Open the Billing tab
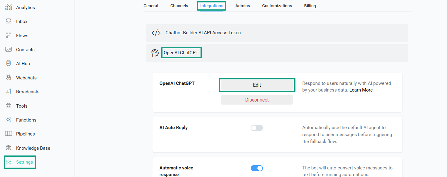 pos(310,6)
